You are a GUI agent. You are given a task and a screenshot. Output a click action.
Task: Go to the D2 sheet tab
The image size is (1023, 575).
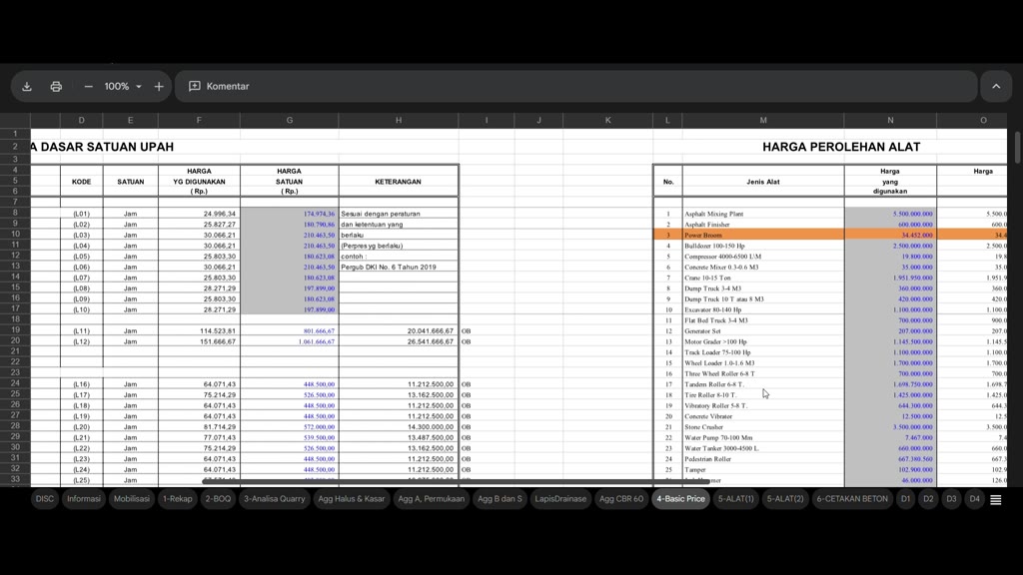tap(928, 499)
